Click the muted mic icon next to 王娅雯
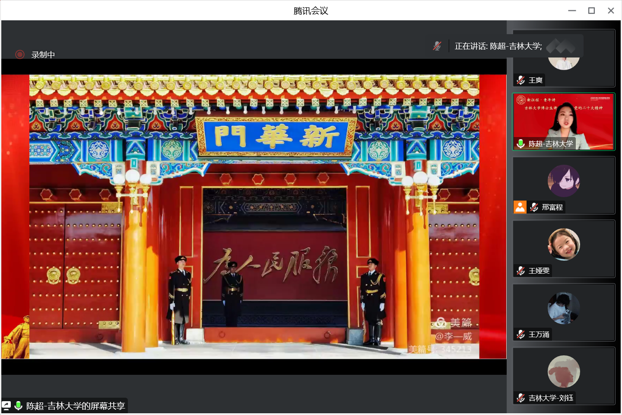Image resolution: width=622 pixels, height=415 pixels. pyautogui.click(x=521, y=271)
